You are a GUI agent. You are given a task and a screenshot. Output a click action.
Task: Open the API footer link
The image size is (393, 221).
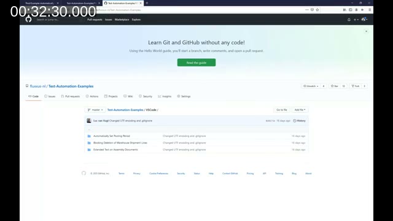coord(264,173)
